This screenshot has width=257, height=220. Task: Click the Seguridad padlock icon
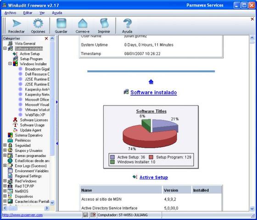10,145
